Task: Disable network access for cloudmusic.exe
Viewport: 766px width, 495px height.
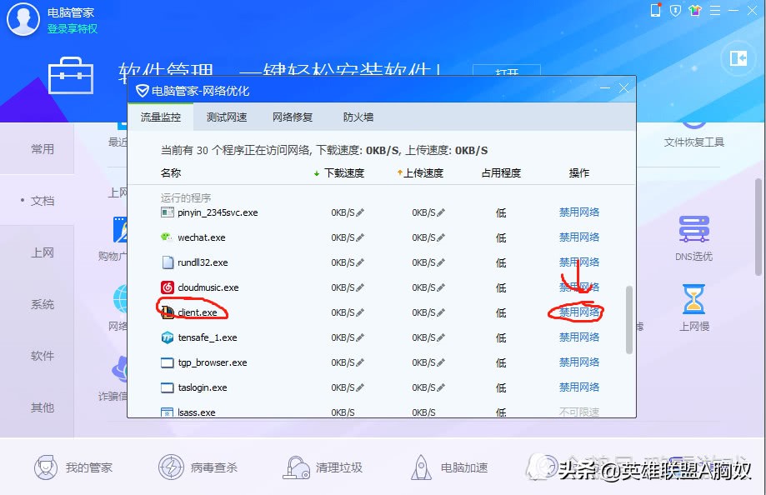Action: (578, 287)
